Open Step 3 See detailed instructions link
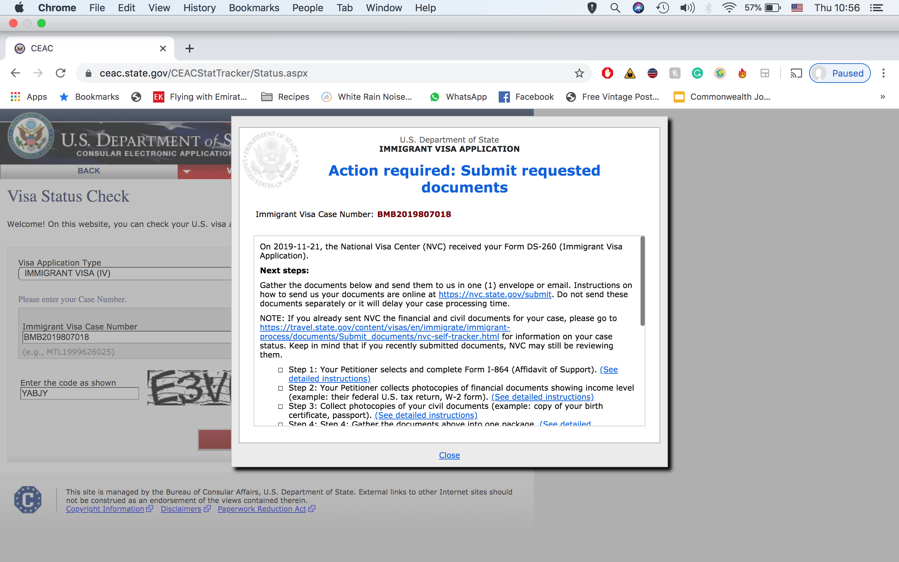The height and width of the screenshot is (562, 899). [x=426, y=415]
